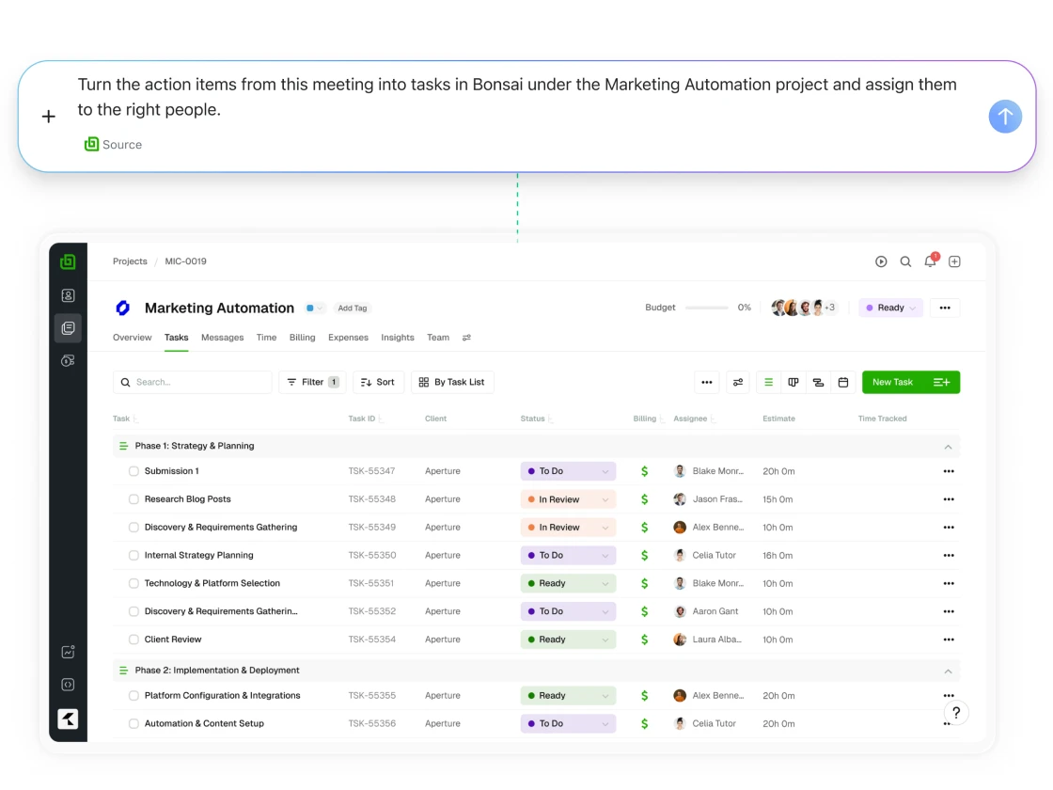Open tab settings icon next to Team
Image resolution: width=1053 pixels, height=790 pixels.
pyautogui.click(x=466, y=338)
